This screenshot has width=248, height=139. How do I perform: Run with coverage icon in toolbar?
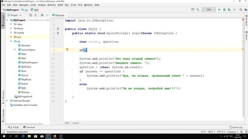click(229, 10)
